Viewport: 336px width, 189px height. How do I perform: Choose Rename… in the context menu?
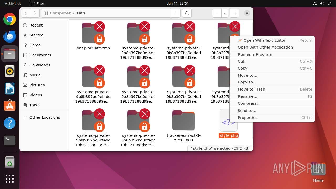pos(272,96)
